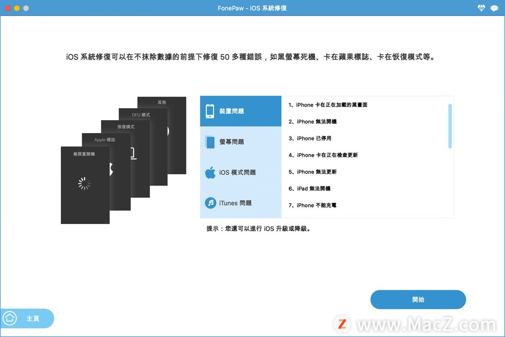Viewport: 505px width, 337px height.
Task: Click the FonePaw - iOS 系統修復 window title
Action: [x=252, y=8]
